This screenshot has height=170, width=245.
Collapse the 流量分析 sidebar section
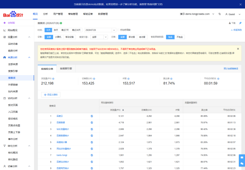click(x=29, y=37)
